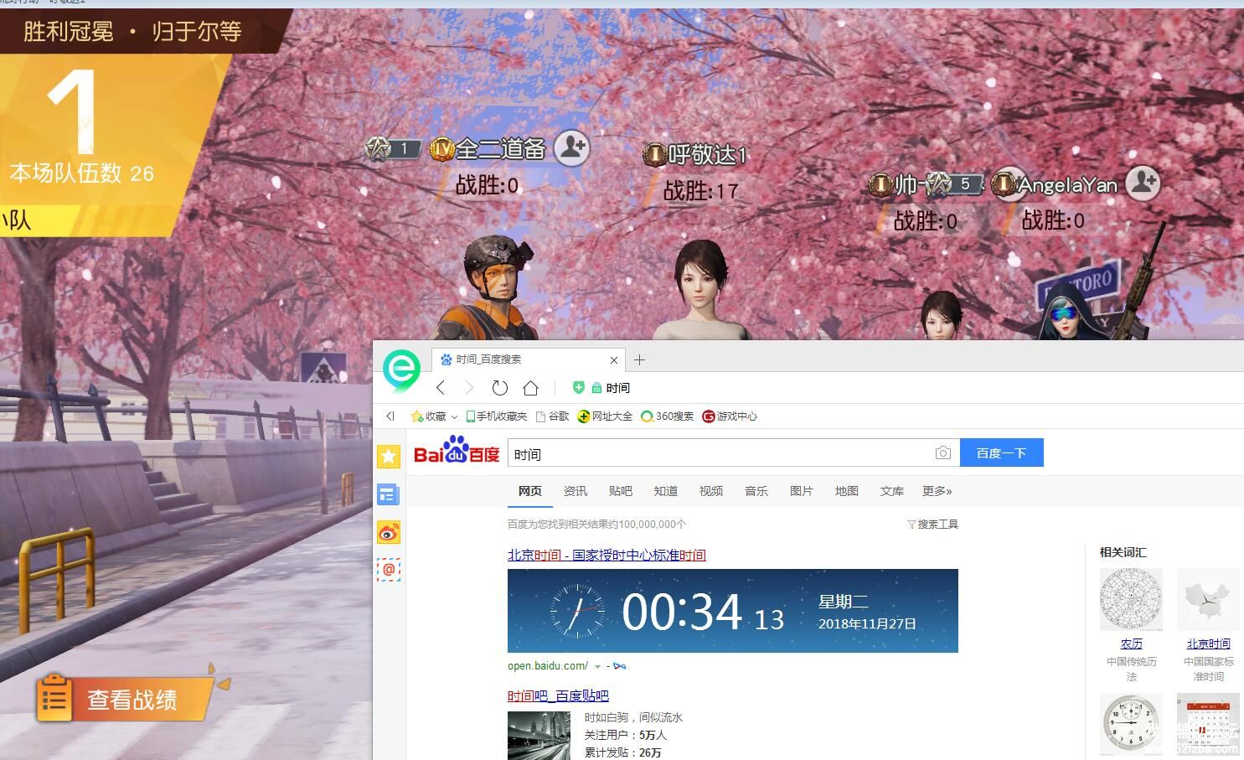Expand the 更多» search categories
The height and width of the screenshot is (760, 1244).
coord(937,491)
